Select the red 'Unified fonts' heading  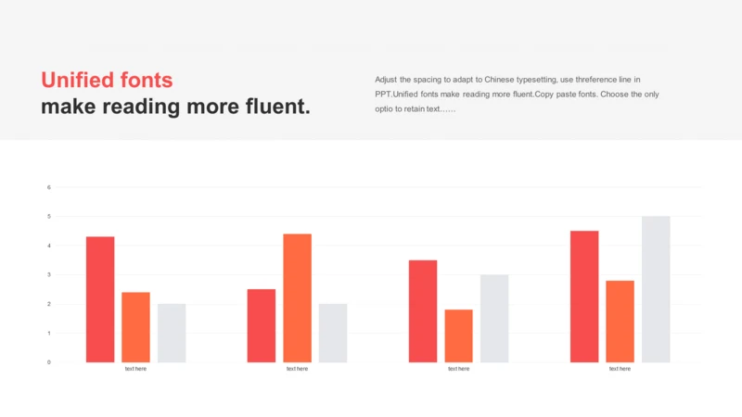[x=107, y=80]
